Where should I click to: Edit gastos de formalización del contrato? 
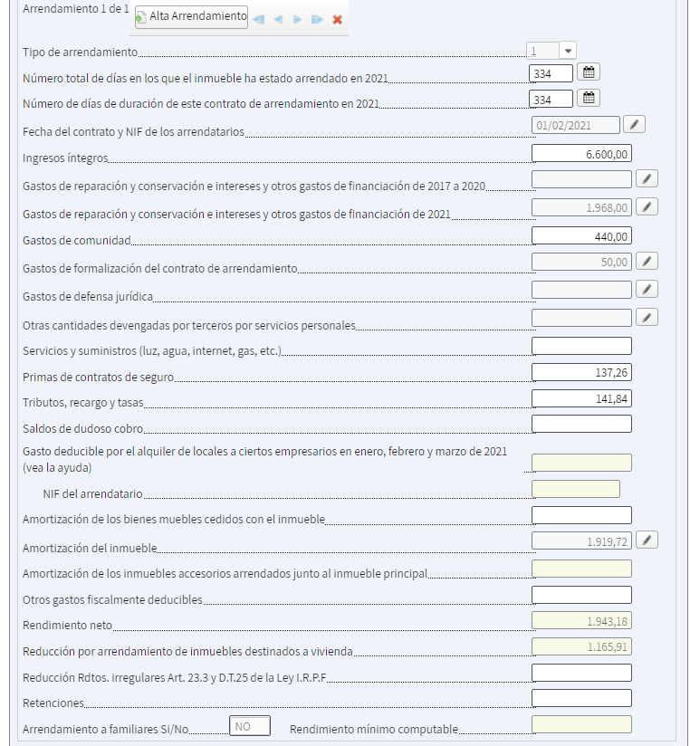(647, 262)
